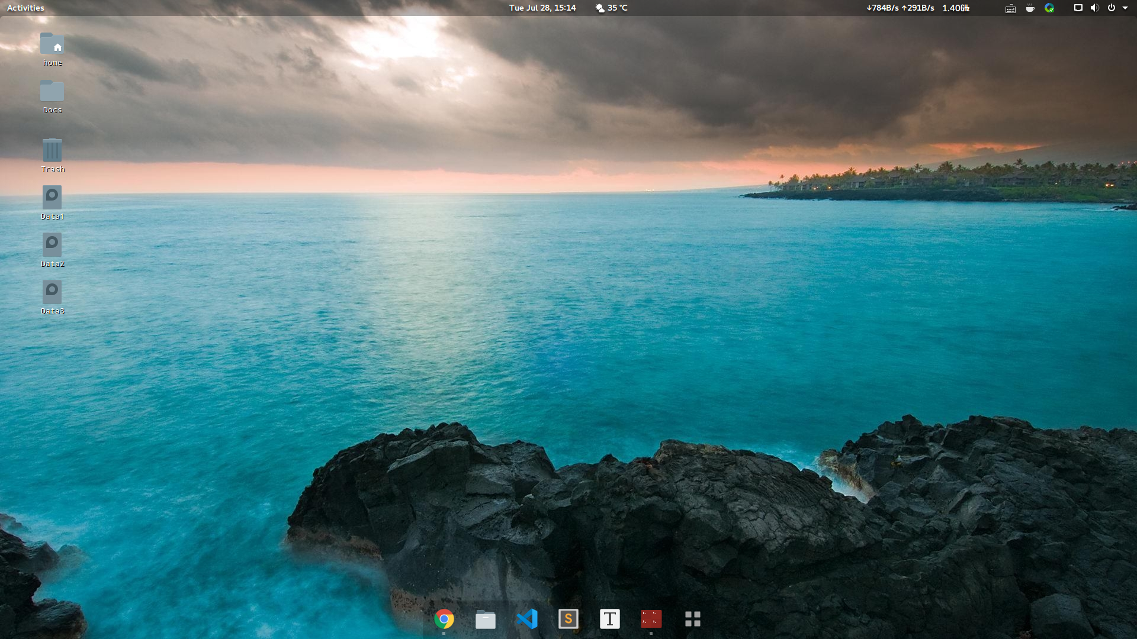The height and width of the screenshot is (639, 1137).
Task: Open the Docs folder on desktop
Action: (52, 92)
